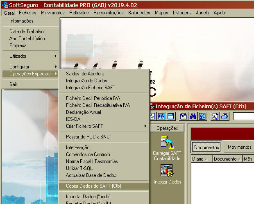Choose Utilizar T-SQL
This screenshot has height=204, width=254.
[x=104, y=168]
